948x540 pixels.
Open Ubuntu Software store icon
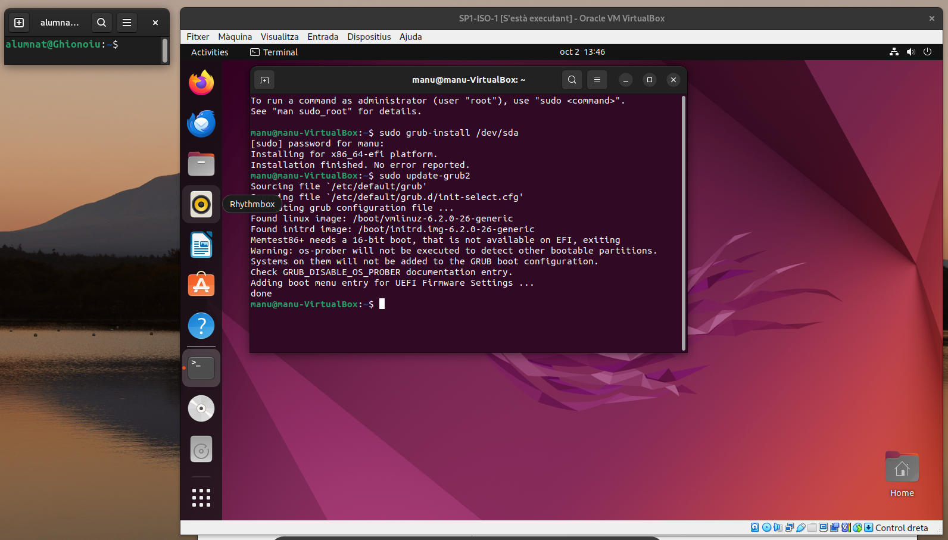[x=201, y=285]
